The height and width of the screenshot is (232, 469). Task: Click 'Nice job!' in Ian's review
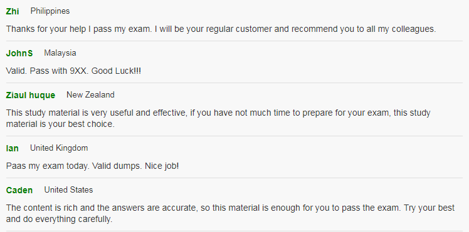pyautogui.click(x=162, y=166)
